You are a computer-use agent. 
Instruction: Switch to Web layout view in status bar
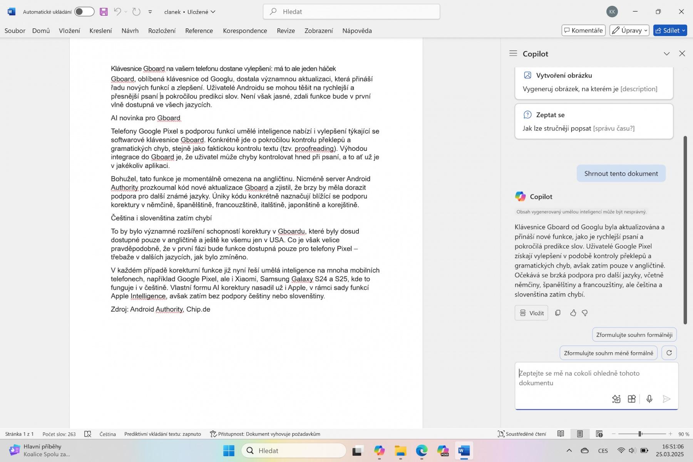tap(599, 434)
